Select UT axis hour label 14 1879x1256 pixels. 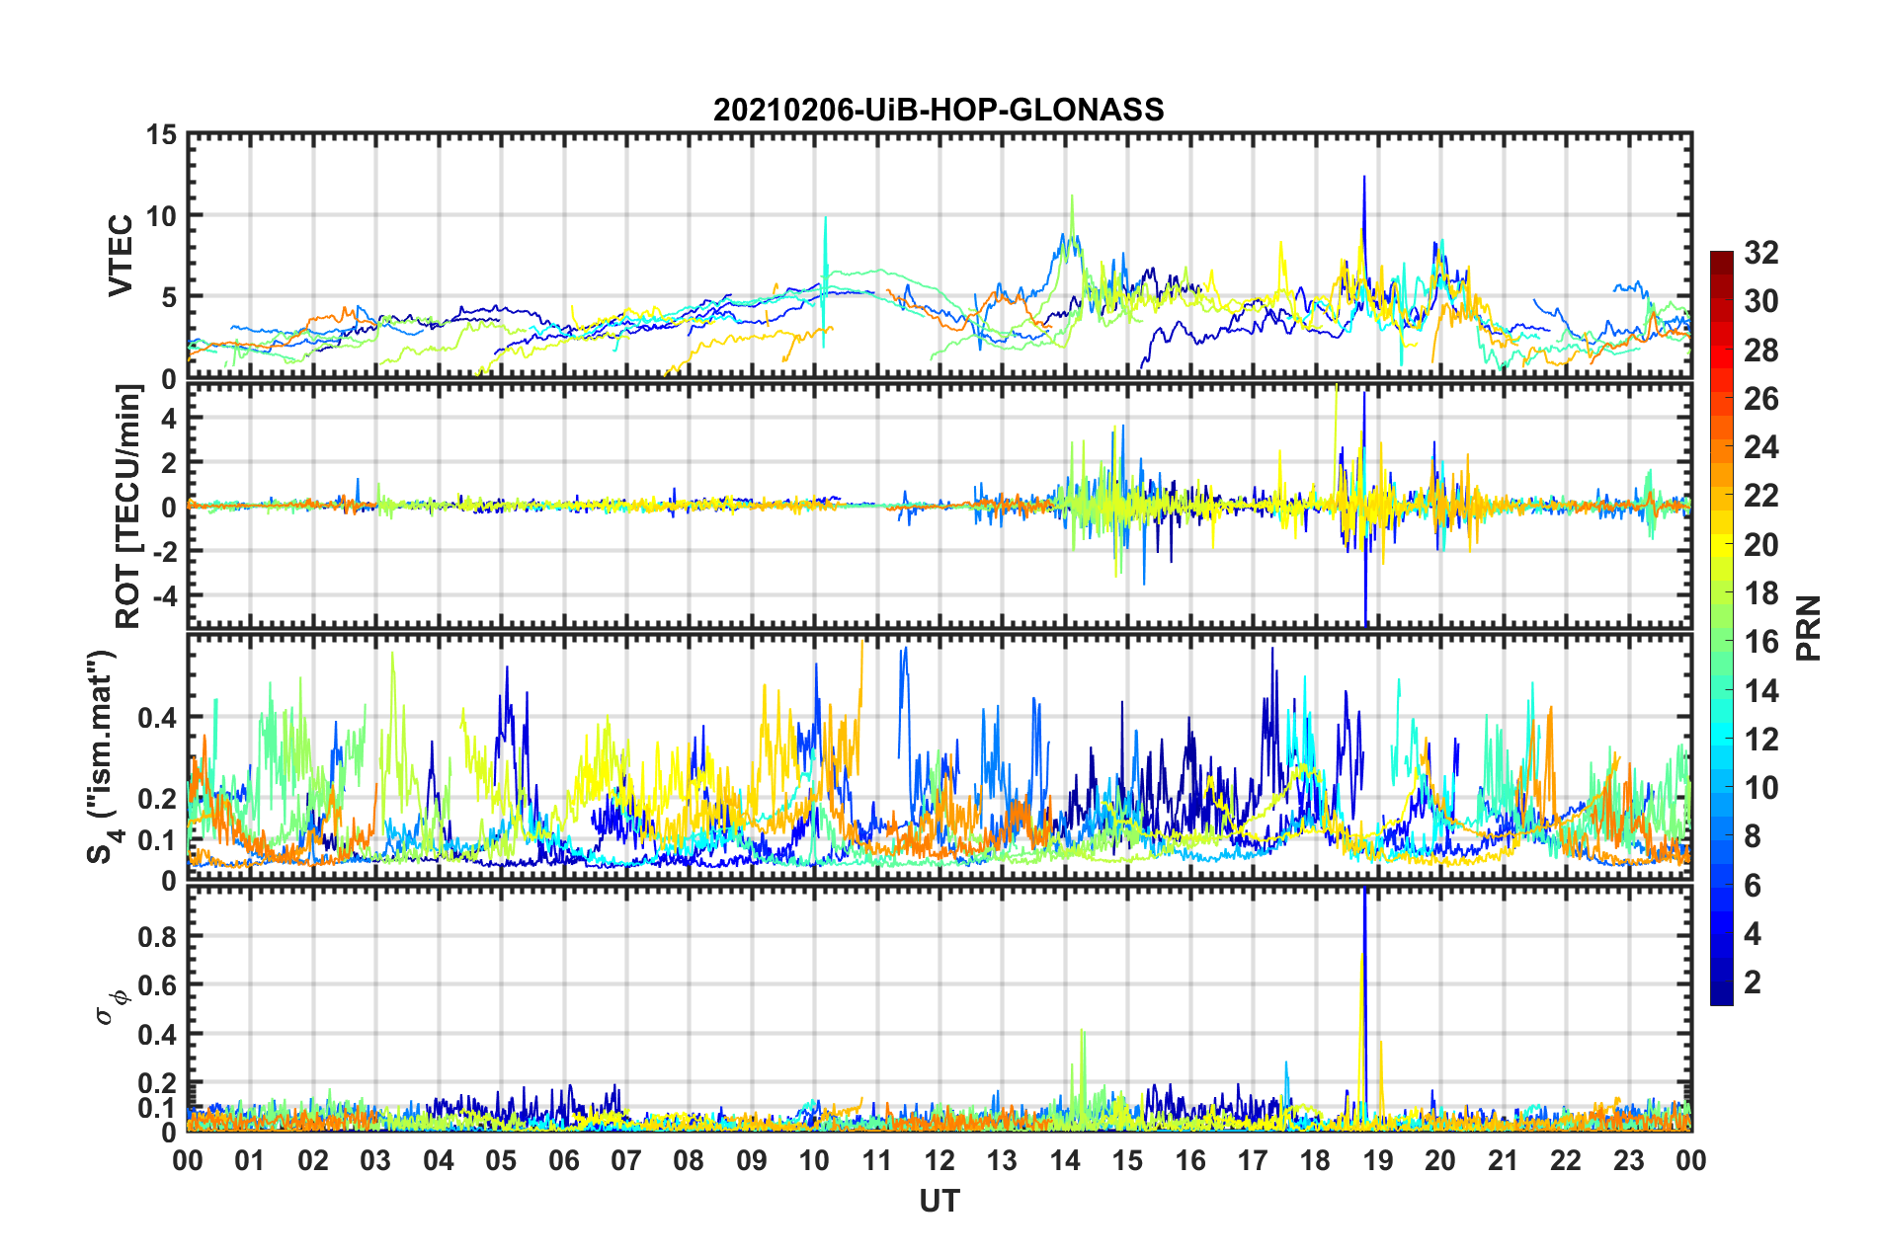coord(1065,1160)
